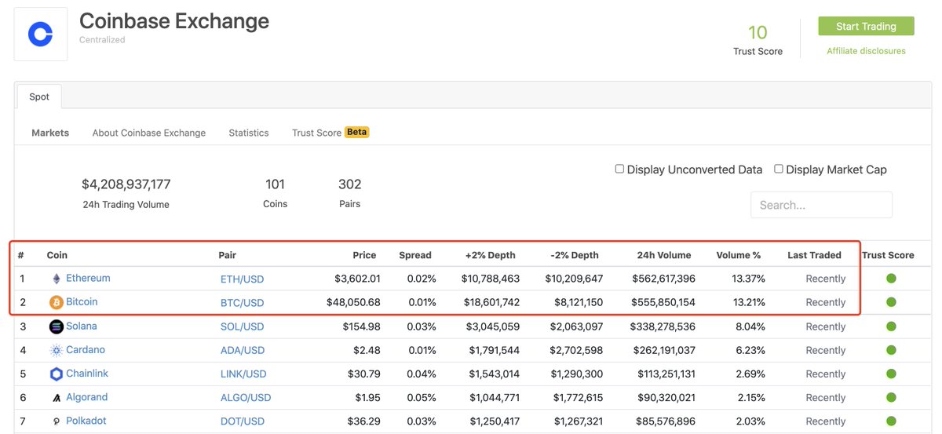942x434 pixels.
Task: Open the BTC/USD pair link
Action: (x=242, y=303)
